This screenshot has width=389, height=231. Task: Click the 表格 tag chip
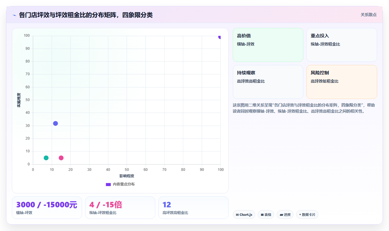pos(266,215)
